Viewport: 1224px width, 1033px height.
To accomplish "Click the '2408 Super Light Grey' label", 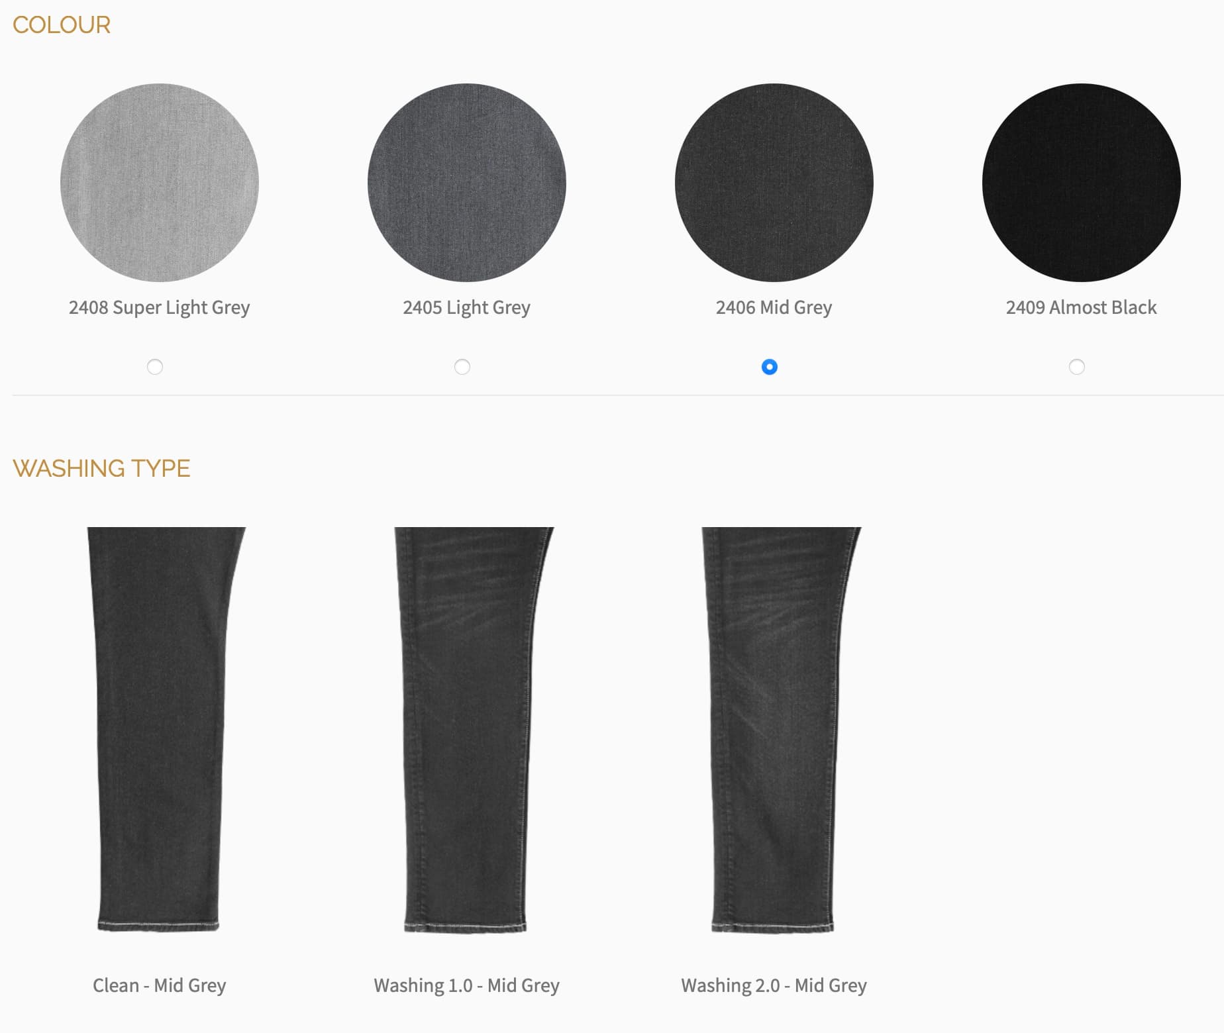I will click(x=160, y=308).
